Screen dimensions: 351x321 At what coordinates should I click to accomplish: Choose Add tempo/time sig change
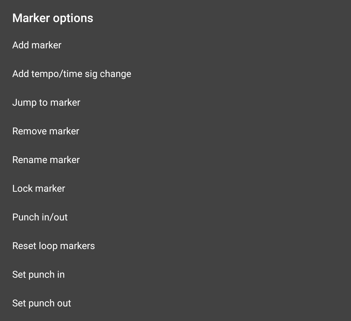tap(72, 74)
